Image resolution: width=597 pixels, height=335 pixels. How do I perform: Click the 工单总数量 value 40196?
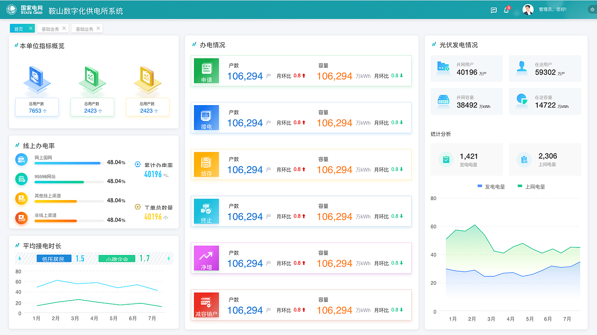(153, 217)
